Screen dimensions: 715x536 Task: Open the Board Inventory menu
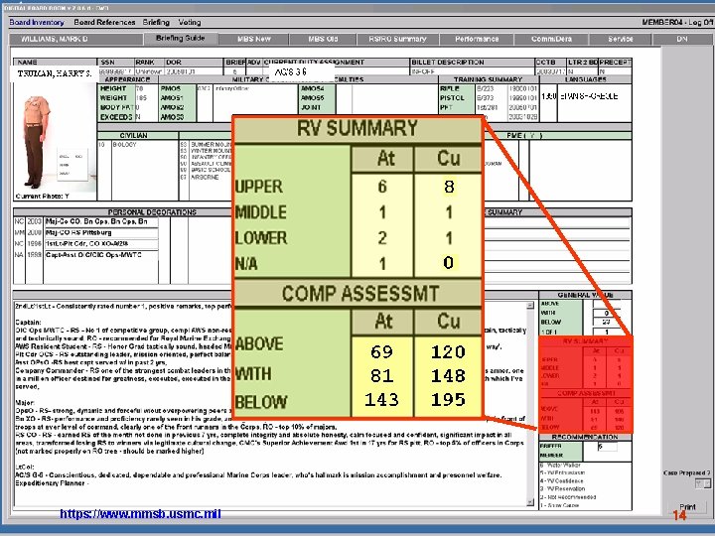37,22
